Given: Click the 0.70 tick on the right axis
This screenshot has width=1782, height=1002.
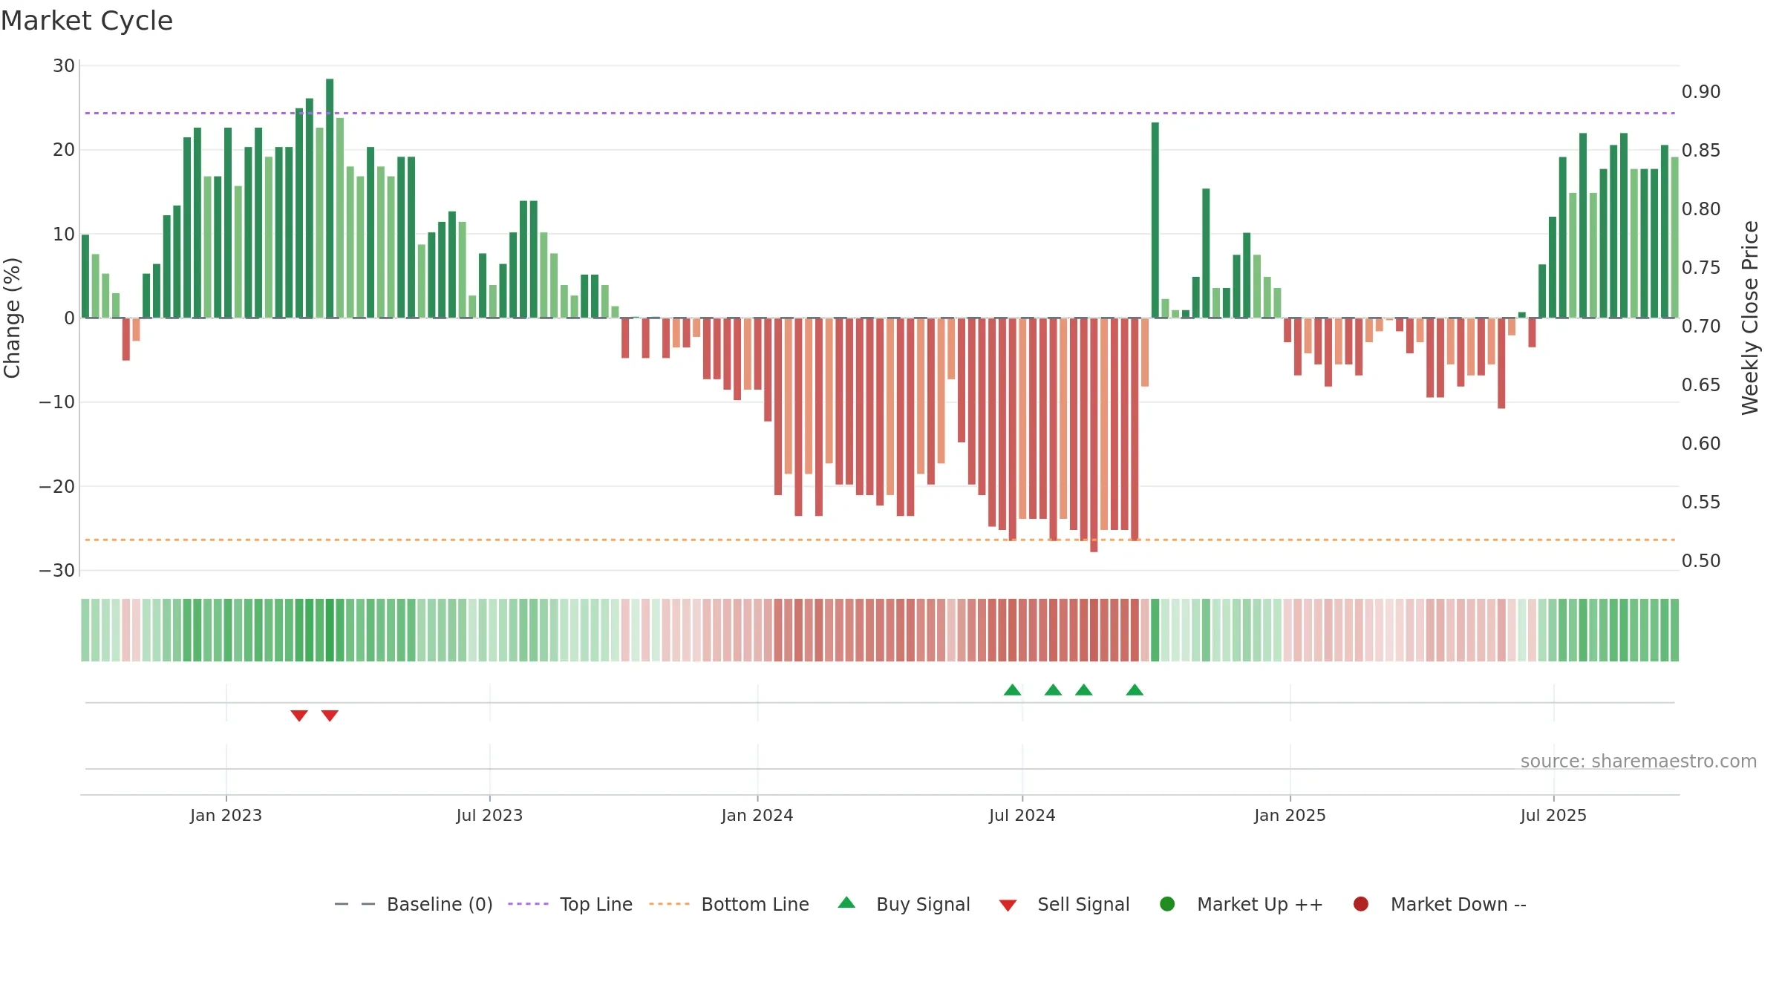Looking at the screenshot, I should coord(1701,327).
